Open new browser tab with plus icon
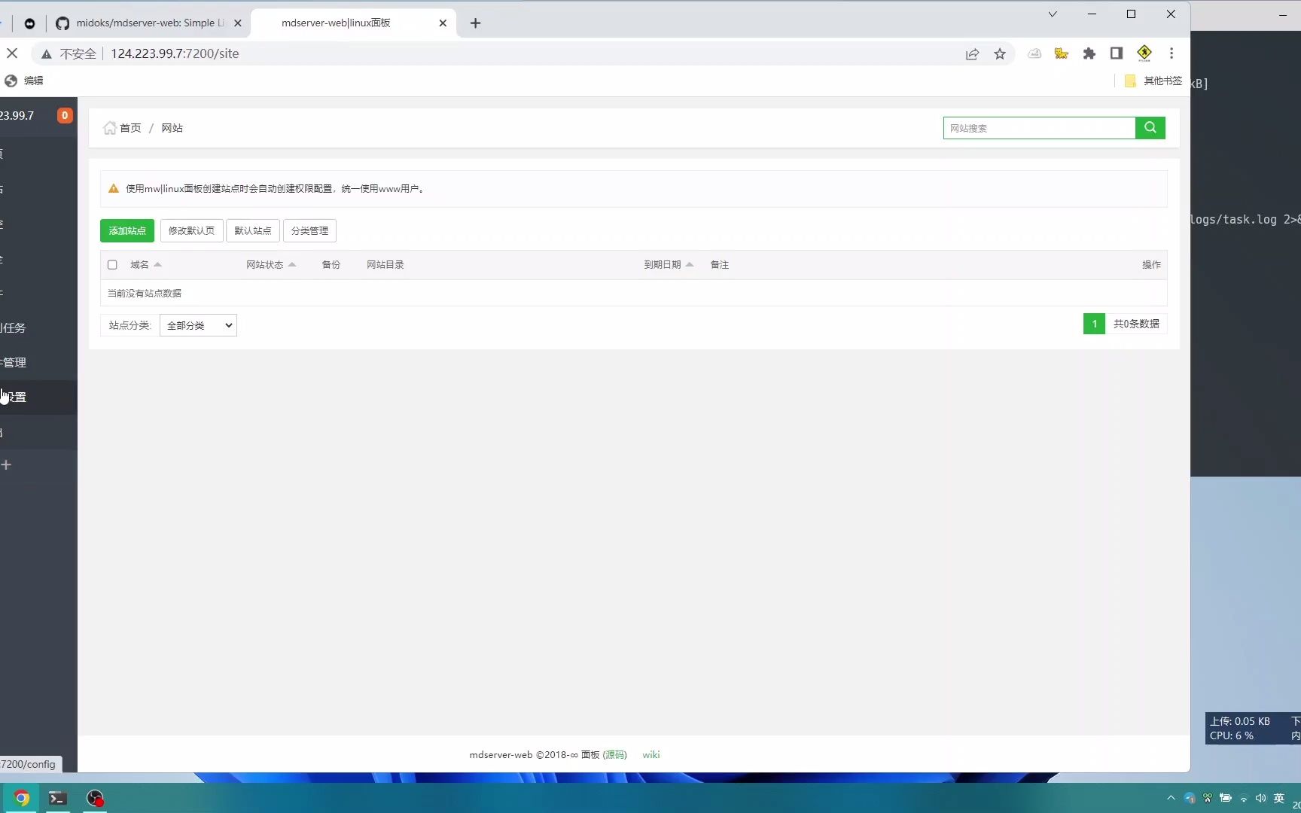The width and height of the screenshot is (1301, 813). coord(475,23)
